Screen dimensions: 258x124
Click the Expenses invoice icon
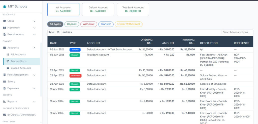[5, 88]
